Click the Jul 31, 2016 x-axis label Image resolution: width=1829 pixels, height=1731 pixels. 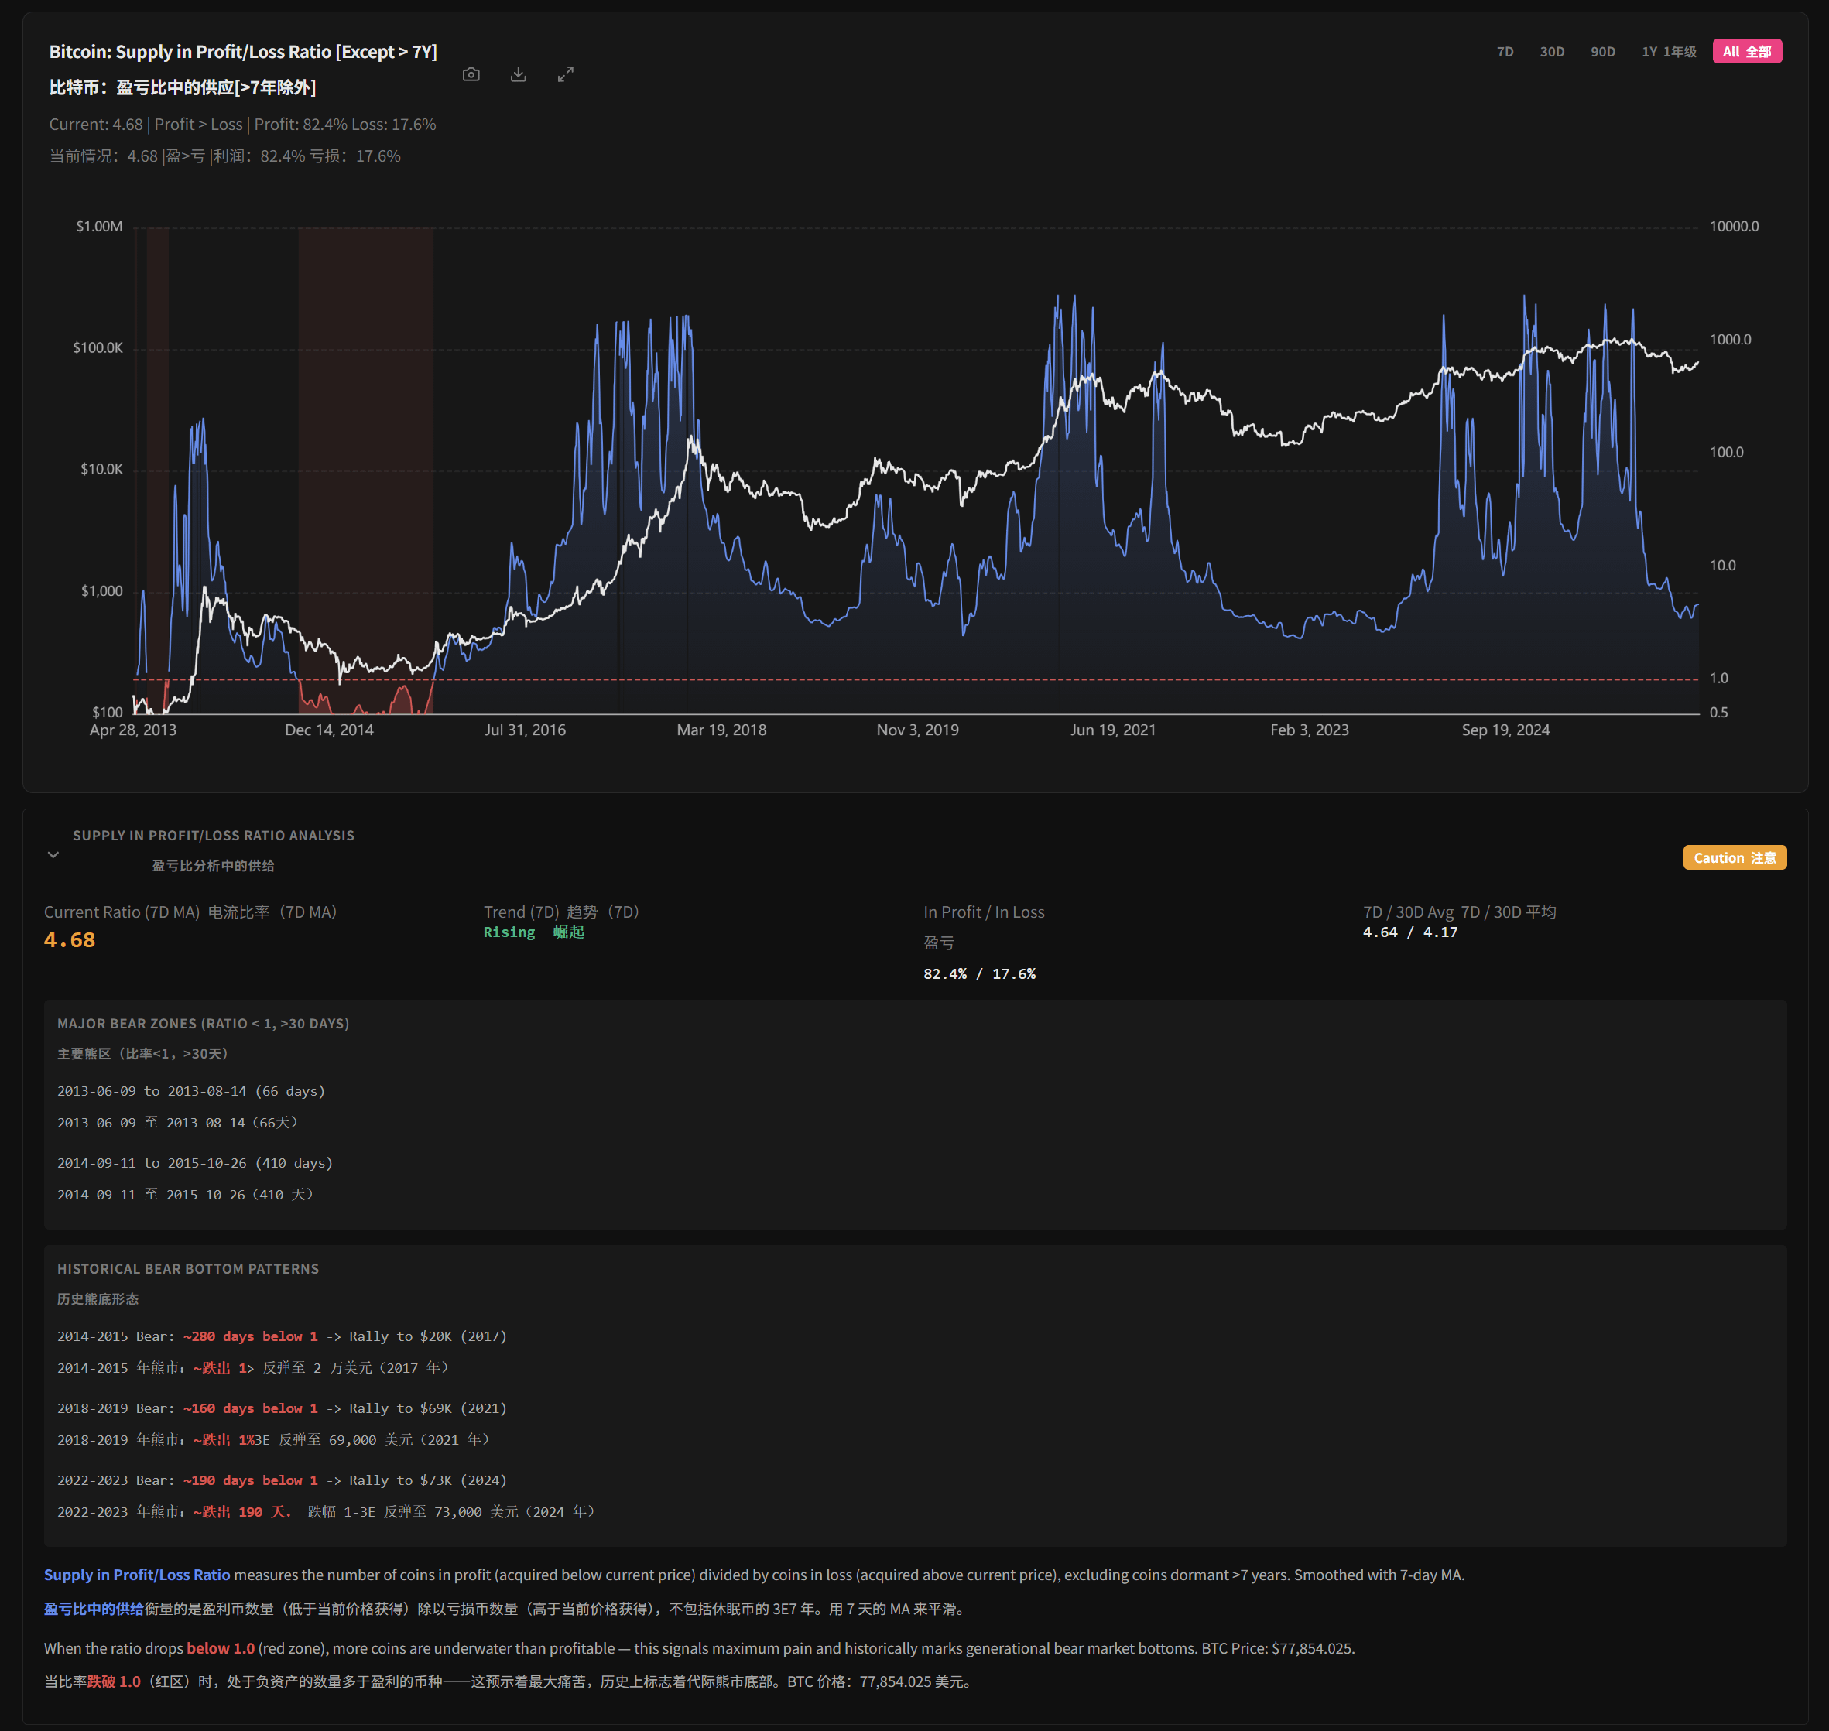tap(525, 730)
